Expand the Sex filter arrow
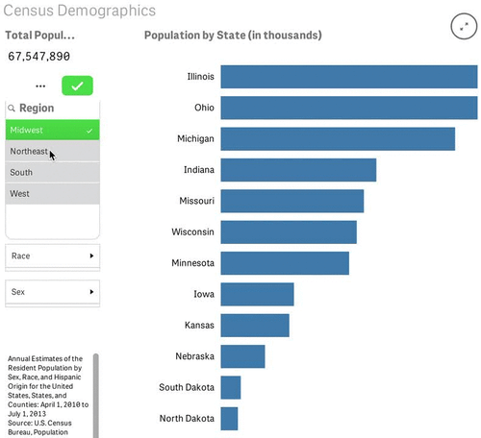Screen dimensions: 481x438 (91, 292)
